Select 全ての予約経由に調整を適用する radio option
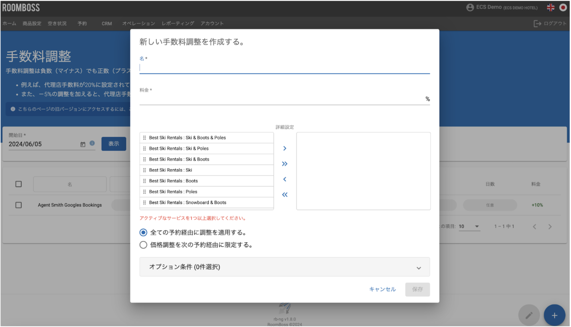Viewport: 571px width, 327px height. (x=143, y=233)
